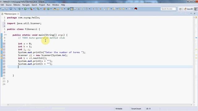Image resolution: width=198 pixels, height=111 pixels.
Task: Click on 'public class Fibonacci {' line
Action: [x=24, y=29]
